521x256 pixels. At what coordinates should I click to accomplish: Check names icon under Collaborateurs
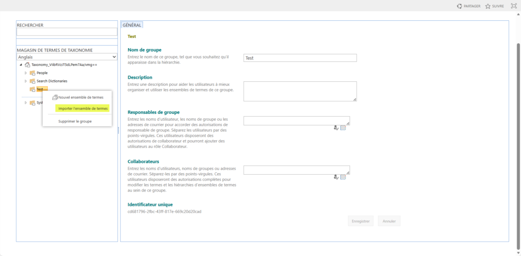point(336,177)
